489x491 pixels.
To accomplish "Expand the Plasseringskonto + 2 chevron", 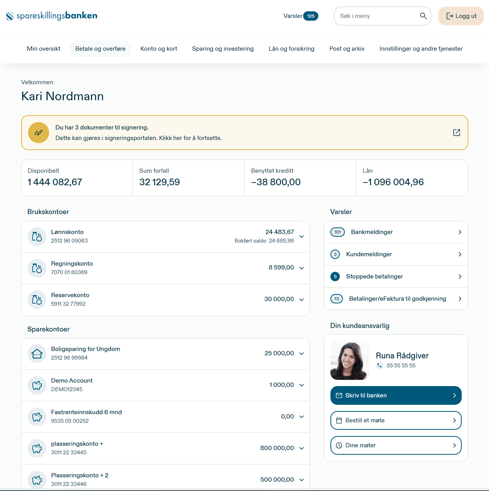I will point(302,480).
